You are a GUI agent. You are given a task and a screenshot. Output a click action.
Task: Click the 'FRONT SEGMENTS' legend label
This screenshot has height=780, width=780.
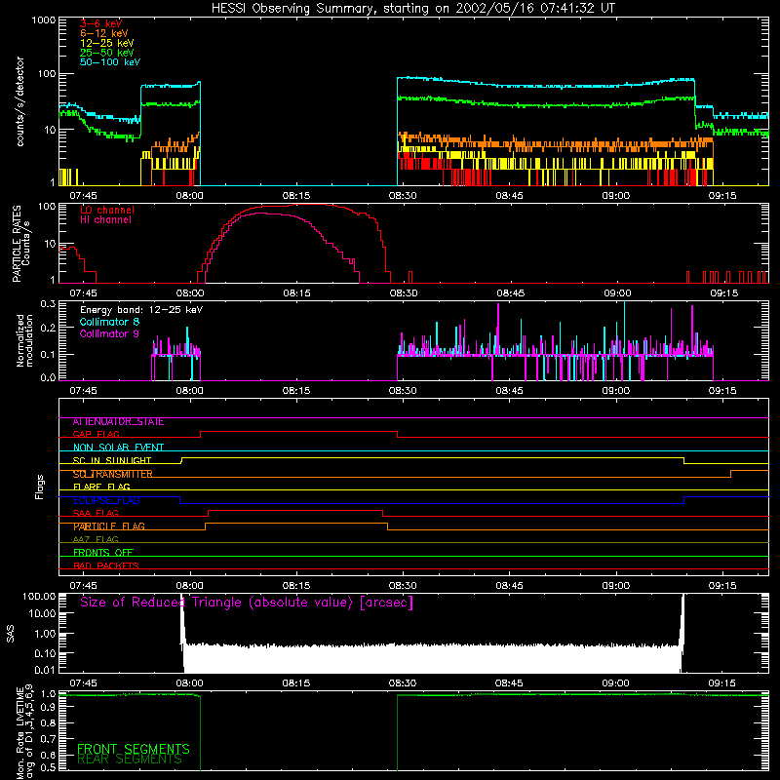[x=134, y=749]
